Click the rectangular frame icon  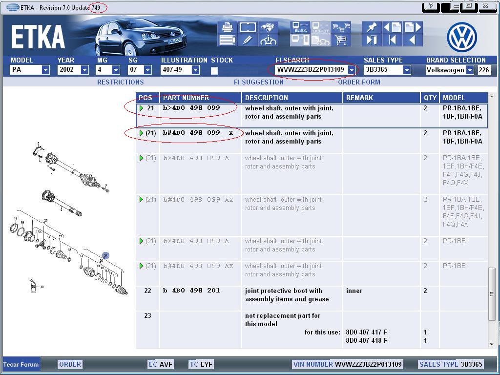[248, 27]
